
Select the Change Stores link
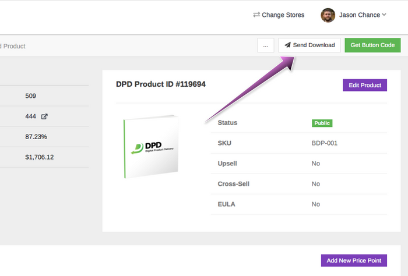point(279,15)
